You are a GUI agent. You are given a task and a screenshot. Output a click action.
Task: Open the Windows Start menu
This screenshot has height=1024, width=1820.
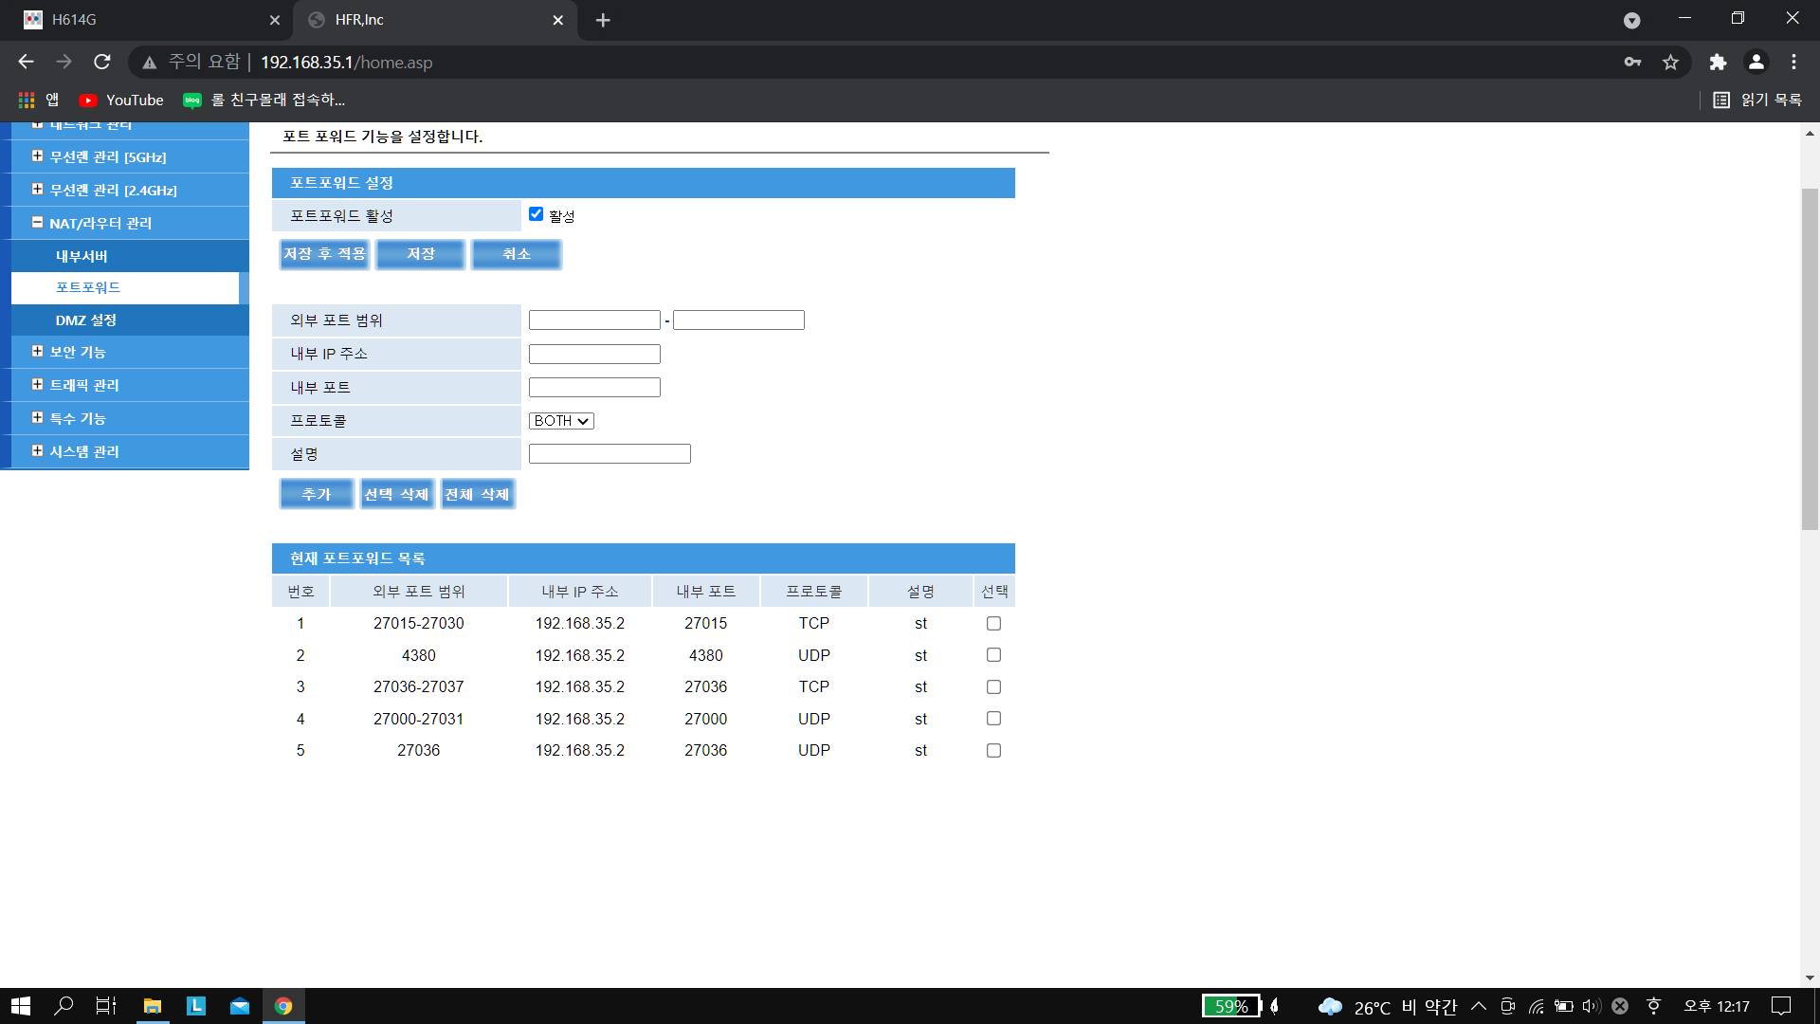click(21, 1006)
